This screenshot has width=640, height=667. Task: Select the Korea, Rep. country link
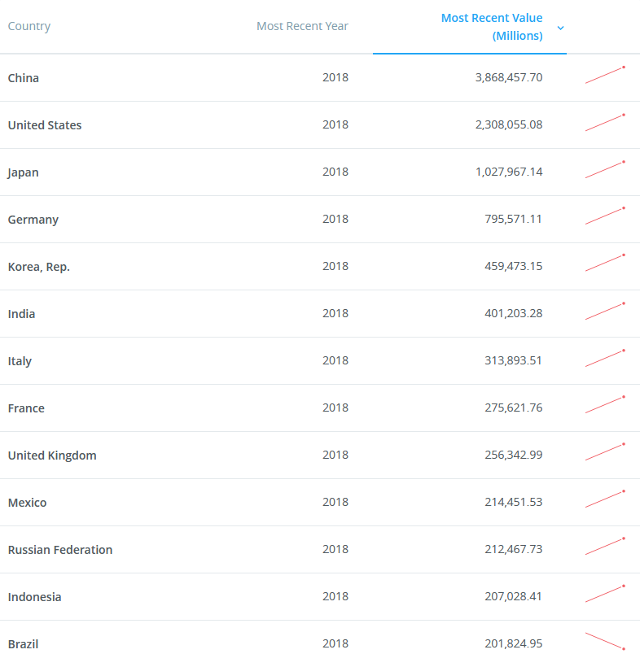(39, 267)
